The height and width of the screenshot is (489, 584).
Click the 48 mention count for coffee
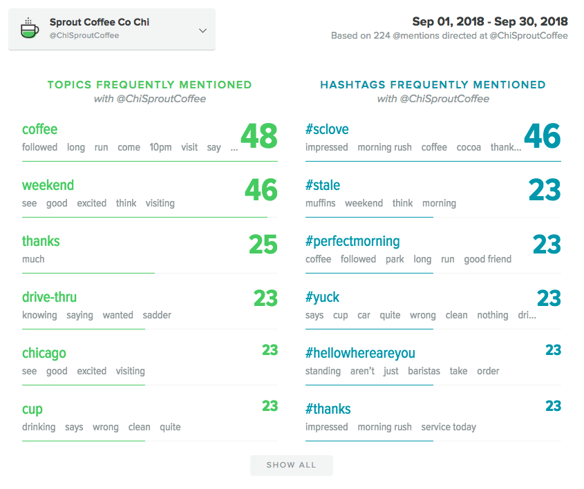coord(258,136)
